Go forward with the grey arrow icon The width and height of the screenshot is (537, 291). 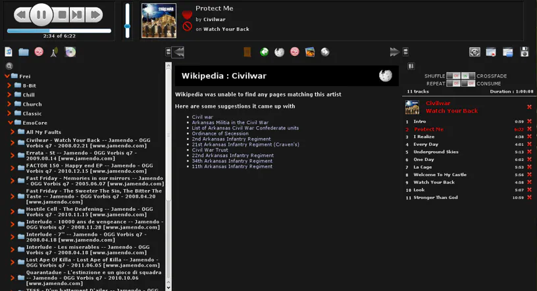pos(325,52)
